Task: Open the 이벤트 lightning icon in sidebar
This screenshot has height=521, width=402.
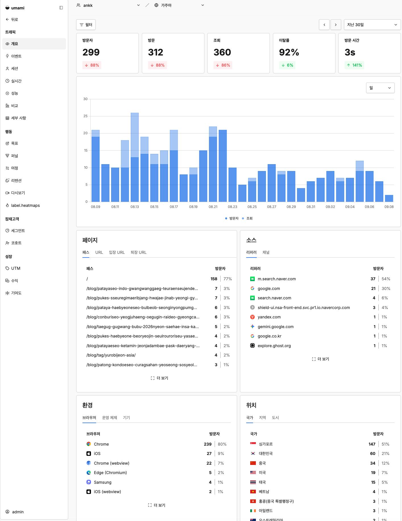Action: (x=7, y=56)
